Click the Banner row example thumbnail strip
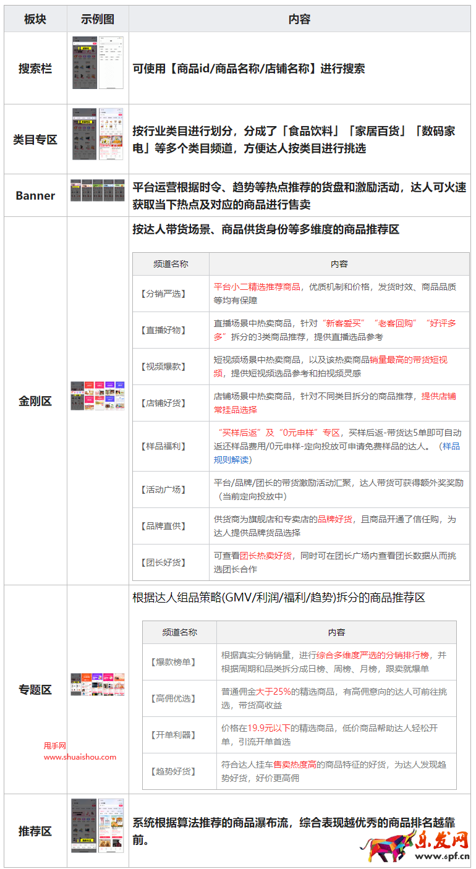The width and height of the screenshot is (476, 869). pyautogui.click(x=98, y=190)
